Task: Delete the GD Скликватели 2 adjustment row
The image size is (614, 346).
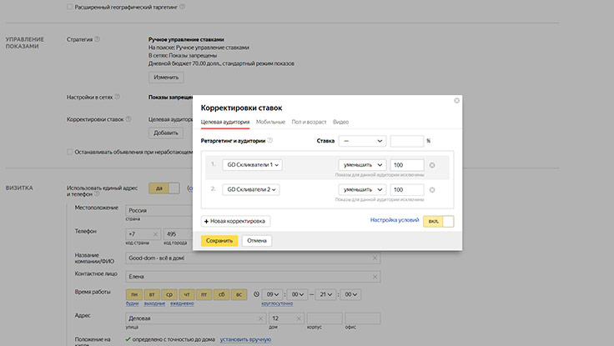Action: pyautogui.click(x=432, y=190)
